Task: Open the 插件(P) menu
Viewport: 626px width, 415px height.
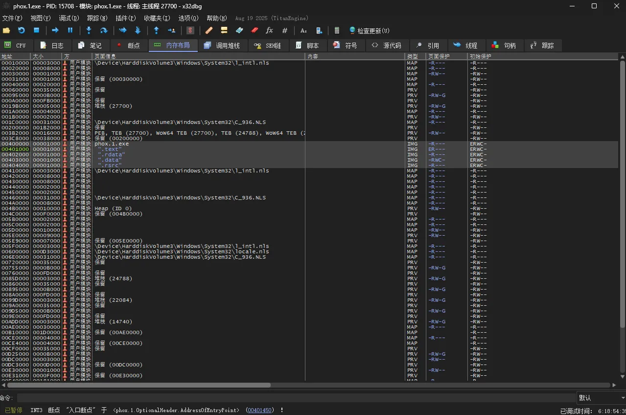Action: (x=125, y=18)
